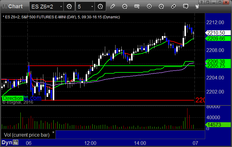This screenshot has width=232, height=147.
Task: Click the 40000 volume axis label
Action: click(x=213, y=117)
